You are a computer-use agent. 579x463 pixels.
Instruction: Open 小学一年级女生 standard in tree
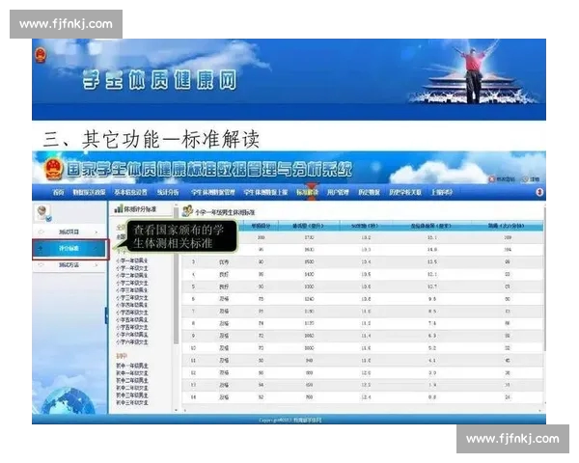[132, 268]
